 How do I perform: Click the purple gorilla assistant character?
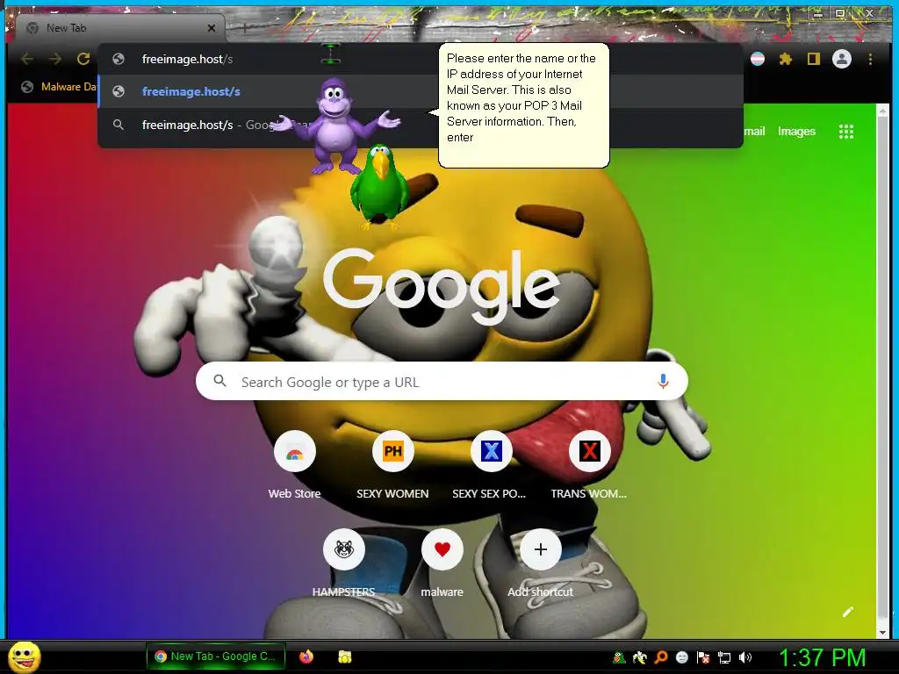[334, 126]
